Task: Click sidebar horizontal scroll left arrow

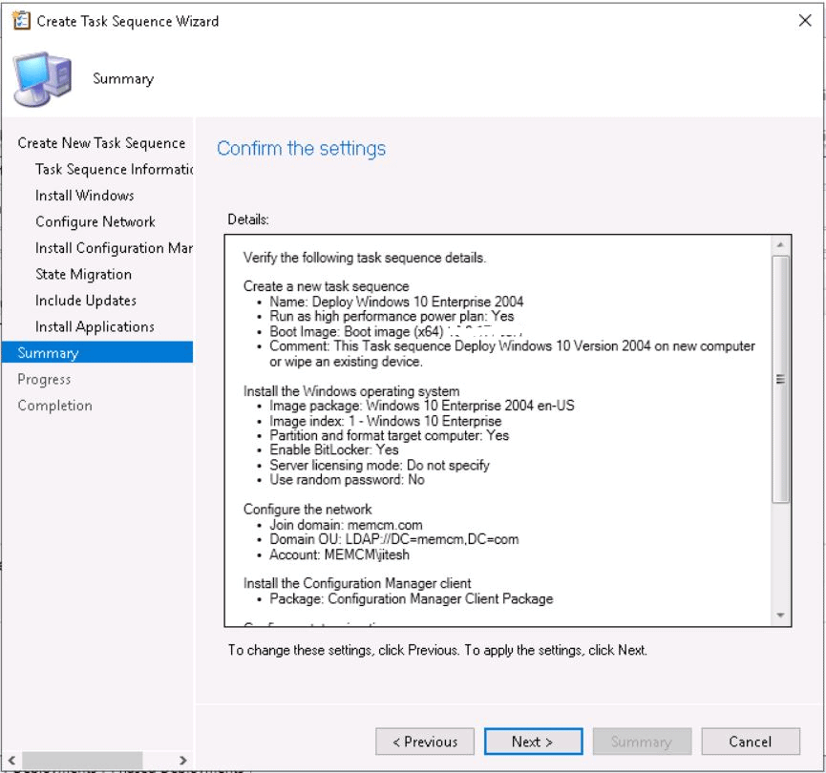Action: point(11,761)
